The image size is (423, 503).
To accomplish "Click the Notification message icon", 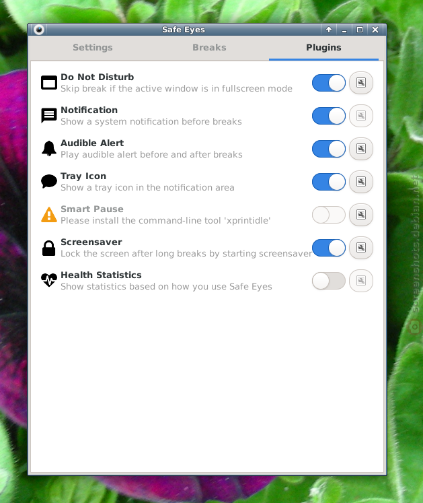I will click(49, 116).
